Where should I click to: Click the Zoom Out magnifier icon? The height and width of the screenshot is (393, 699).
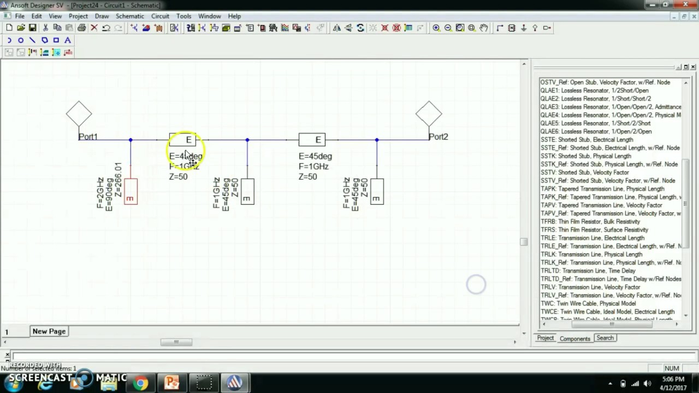(x=448, y=28)
